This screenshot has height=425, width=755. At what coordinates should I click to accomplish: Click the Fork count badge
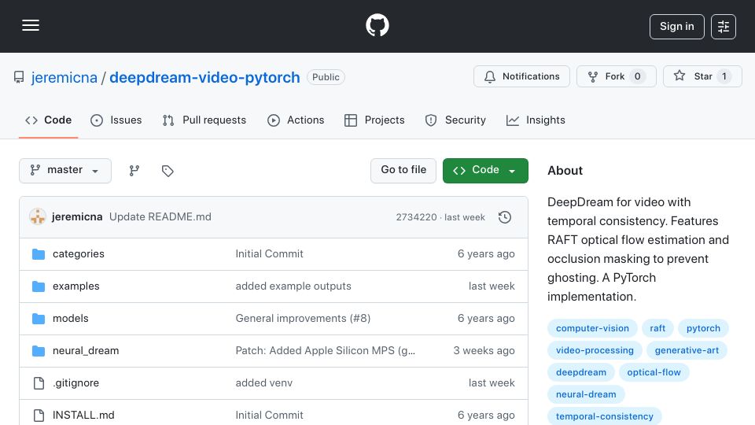(637, 76)
